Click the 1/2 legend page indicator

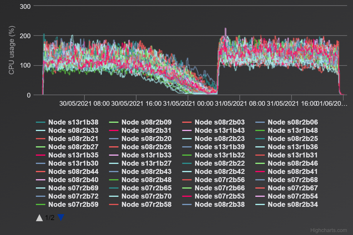click(49, 218)
